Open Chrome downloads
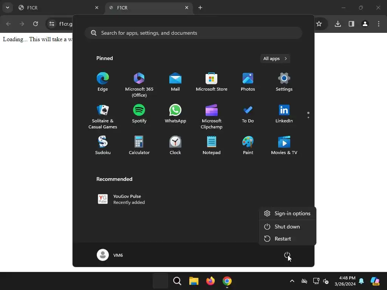The image size is (387, 290). (x=338, y=24)
